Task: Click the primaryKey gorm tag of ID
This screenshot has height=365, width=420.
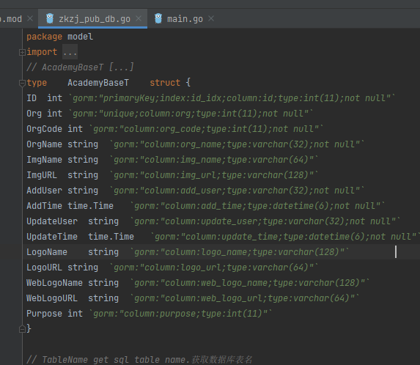Action: coord(232,98)
